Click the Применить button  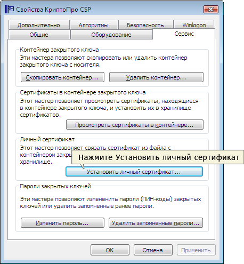(196, 250)
